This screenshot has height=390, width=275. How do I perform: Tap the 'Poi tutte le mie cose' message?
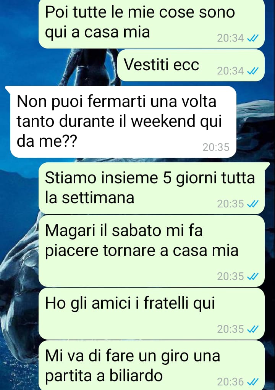(x=151, y=24)
